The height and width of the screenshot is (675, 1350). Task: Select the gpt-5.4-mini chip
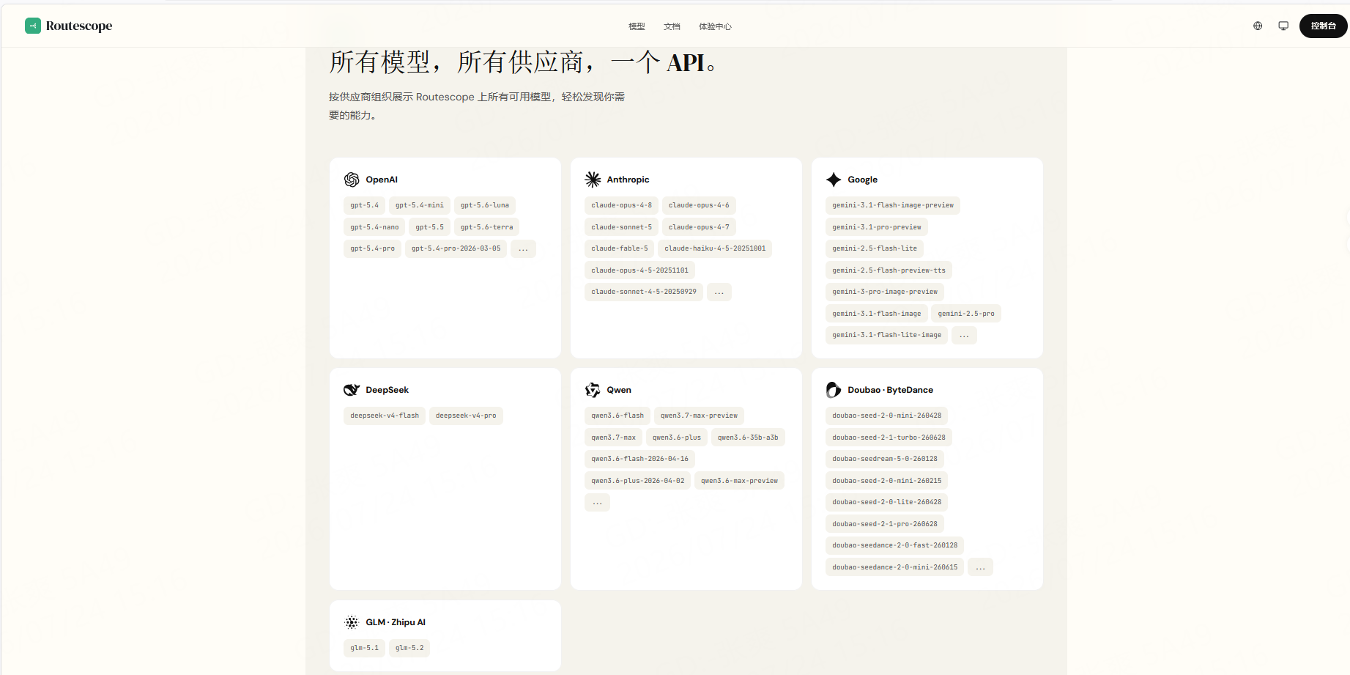coord(420,205)
